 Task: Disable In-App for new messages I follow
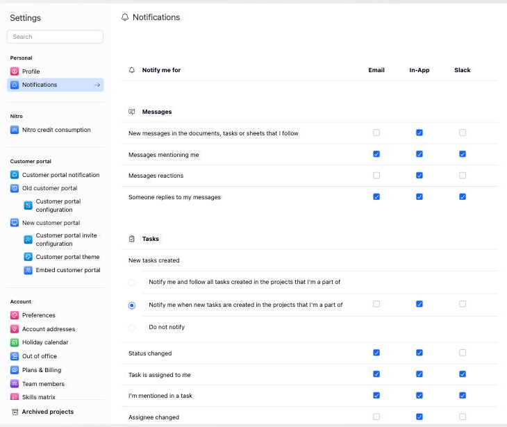[x=419, y=133]
